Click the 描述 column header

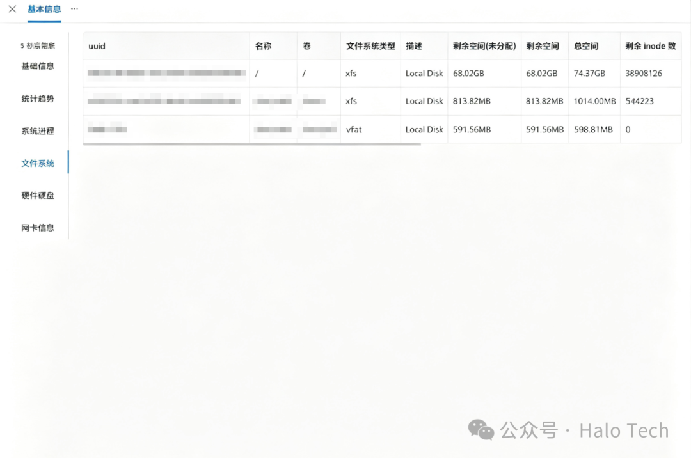coord(414,46)
